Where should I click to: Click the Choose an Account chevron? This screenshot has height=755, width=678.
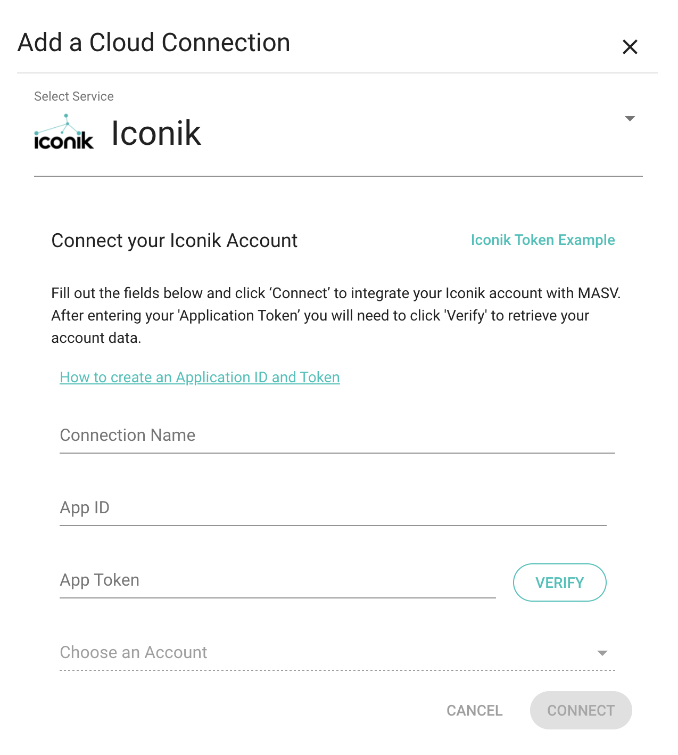coord(601,652)
